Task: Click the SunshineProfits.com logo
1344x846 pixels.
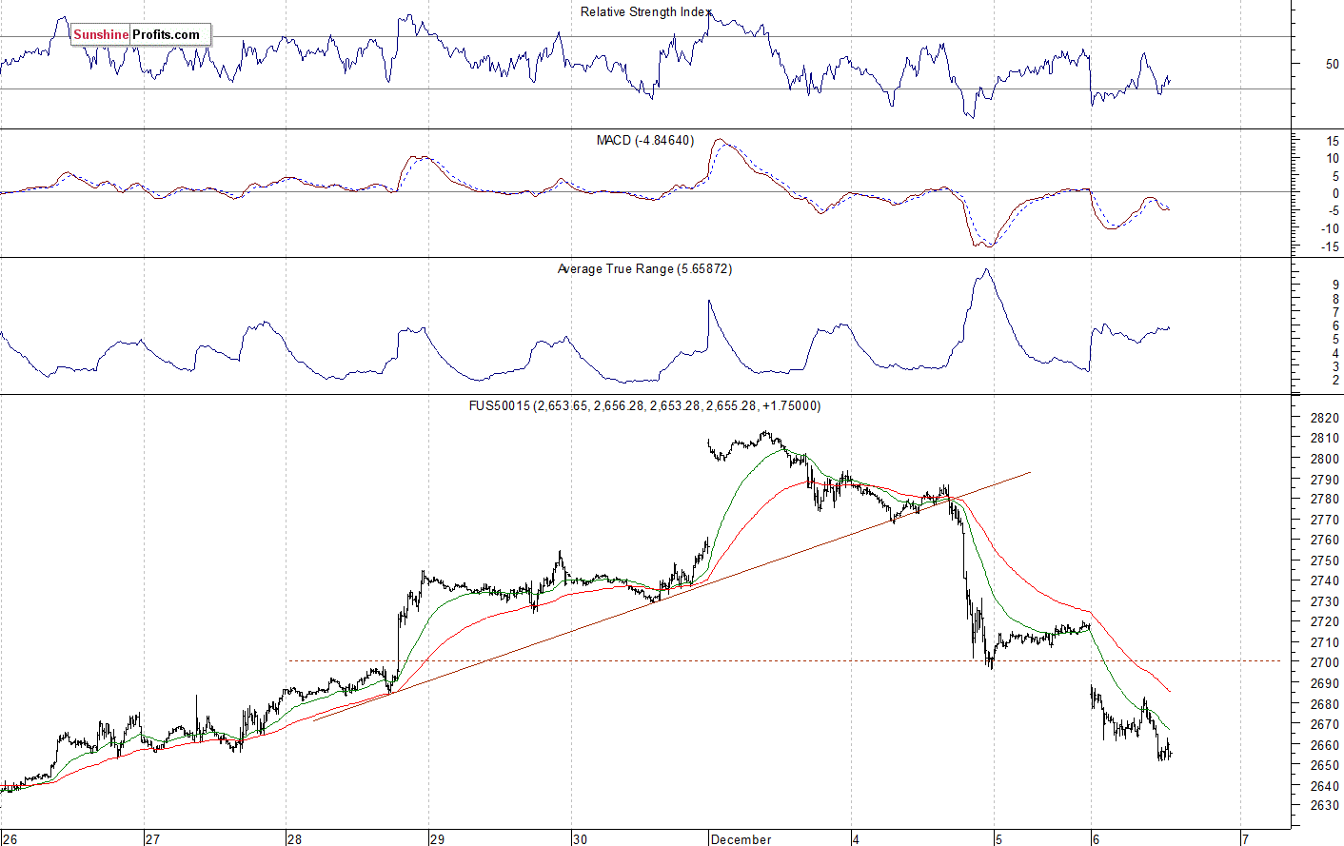Action: 141,34
